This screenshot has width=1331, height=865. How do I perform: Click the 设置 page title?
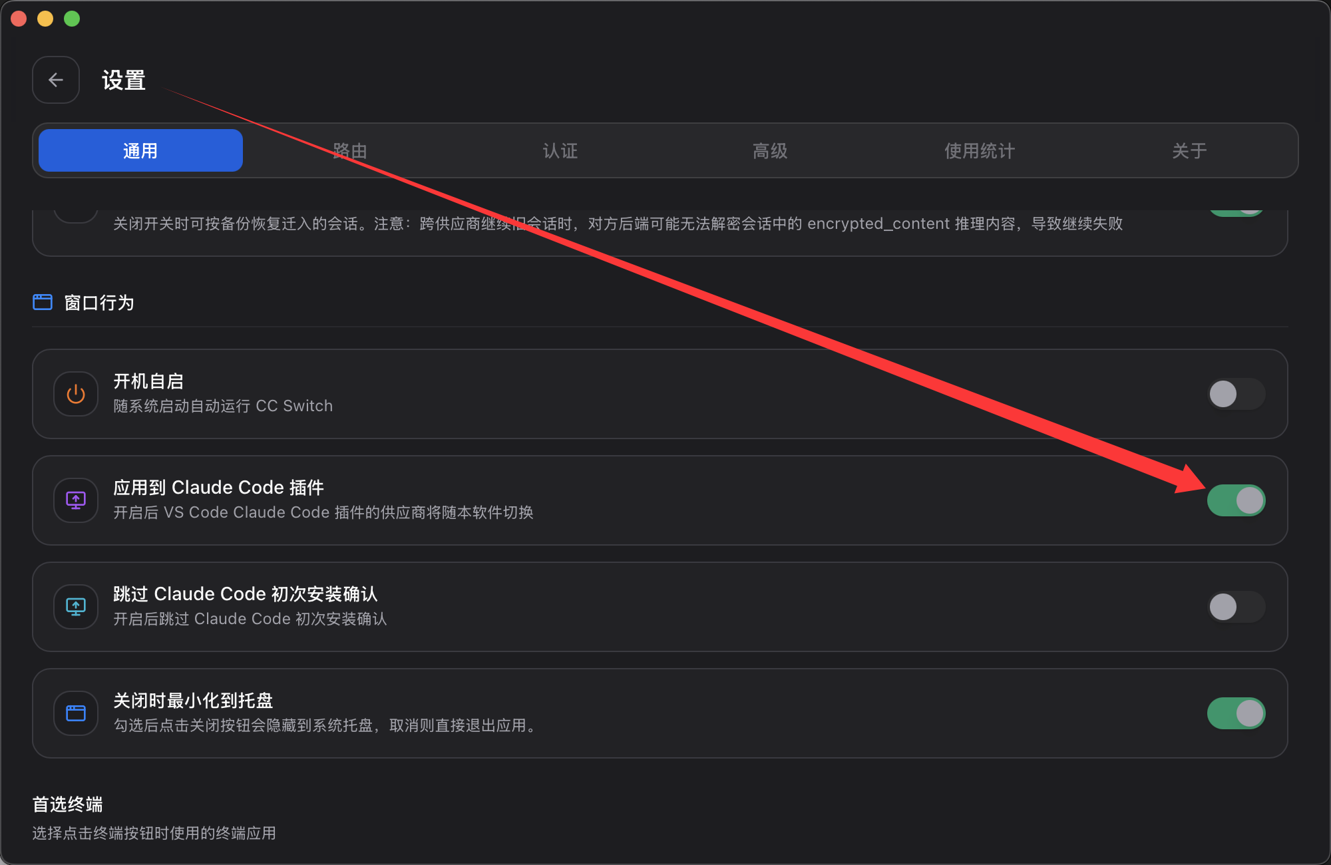coord(124,80)
